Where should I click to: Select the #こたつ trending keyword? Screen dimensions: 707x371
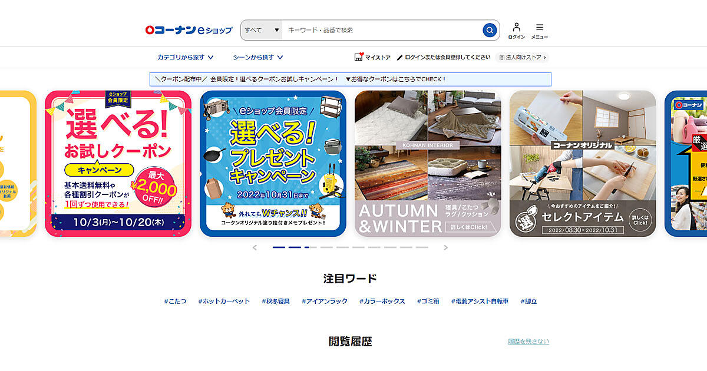click(175, 301)
